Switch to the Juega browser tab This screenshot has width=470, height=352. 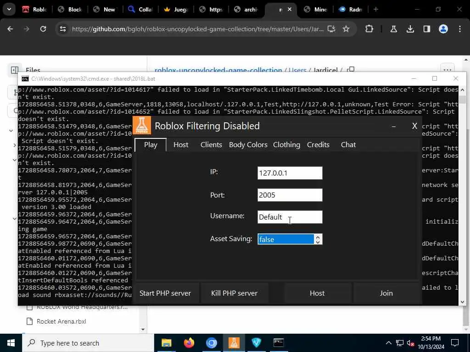click(x=176, y=9)
